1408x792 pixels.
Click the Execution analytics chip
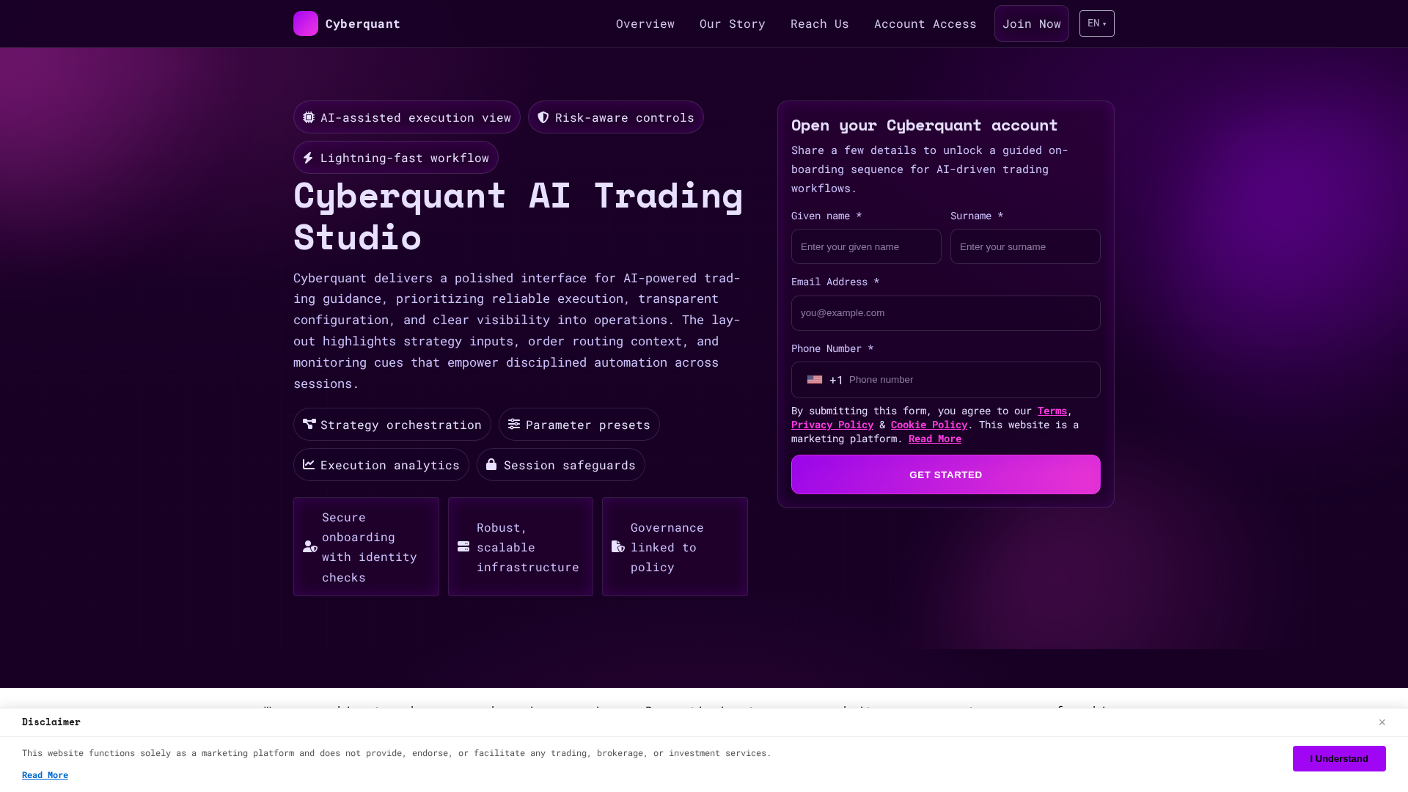coord(381,465)
